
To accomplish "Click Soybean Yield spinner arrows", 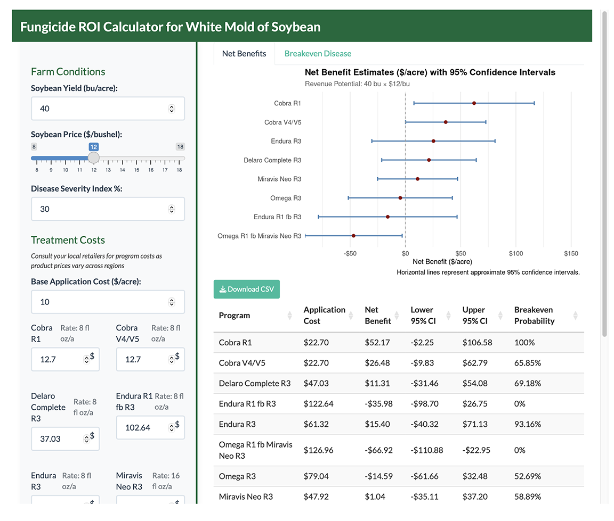I will pos(172,109).
